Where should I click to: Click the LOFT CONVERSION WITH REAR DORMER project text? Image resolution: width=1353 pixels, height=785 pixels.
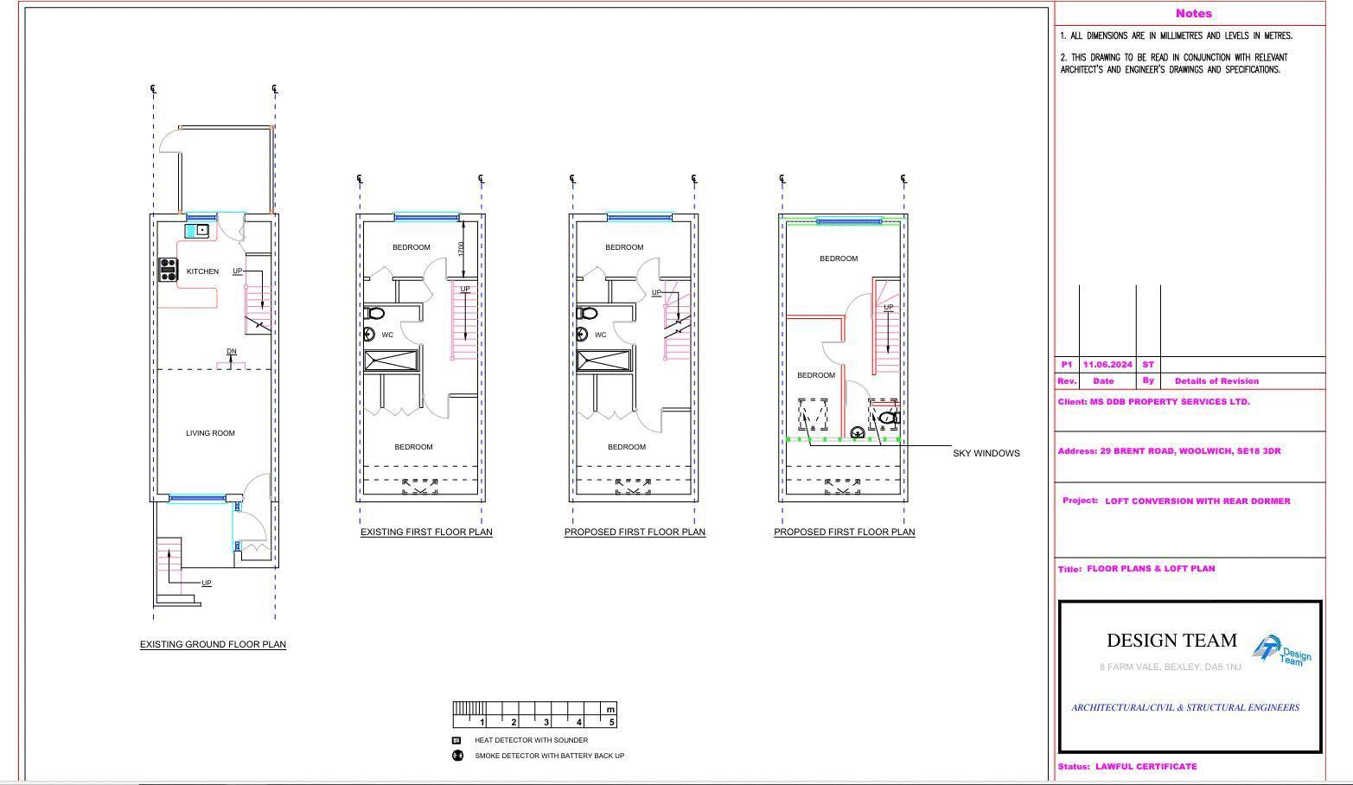pos(1198,501)
